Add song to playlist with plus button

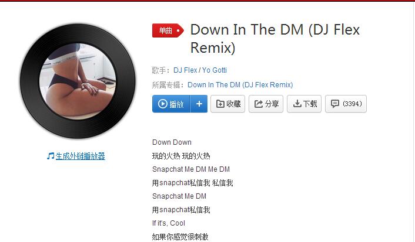tap(199, 104)
